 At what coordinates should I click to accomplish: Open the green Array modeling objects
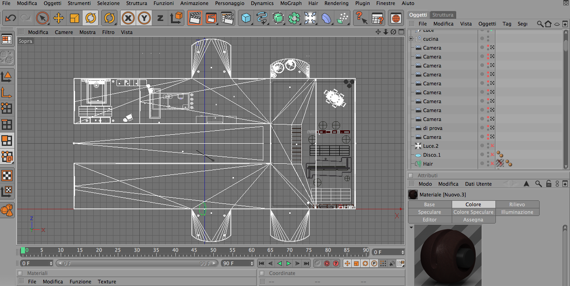click(294, 18)
